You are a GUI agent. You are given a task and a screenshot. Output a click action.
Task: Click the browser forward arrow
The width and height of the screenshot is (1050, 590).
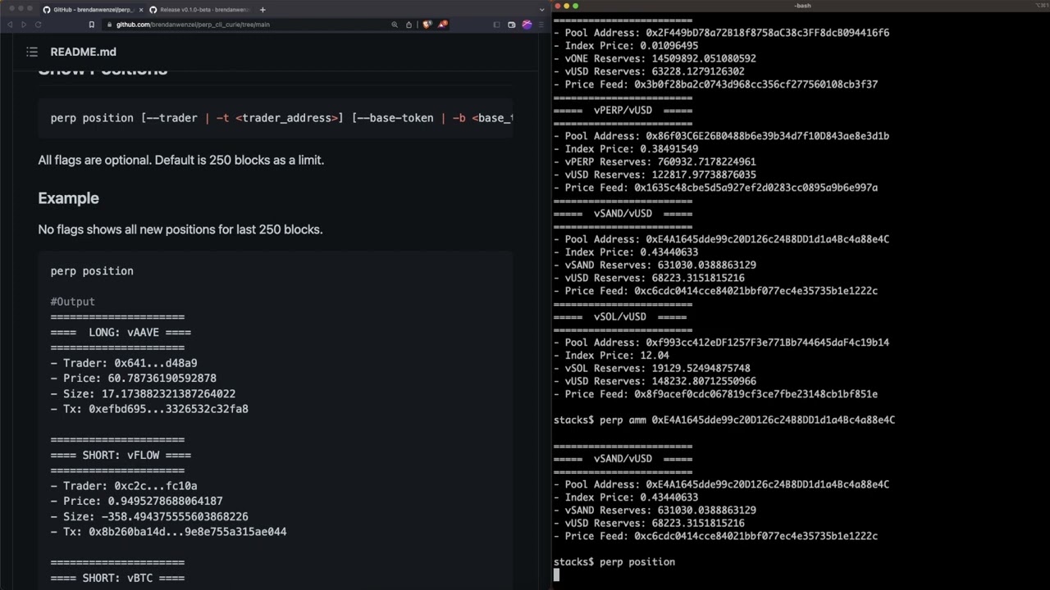coord(24,25)
